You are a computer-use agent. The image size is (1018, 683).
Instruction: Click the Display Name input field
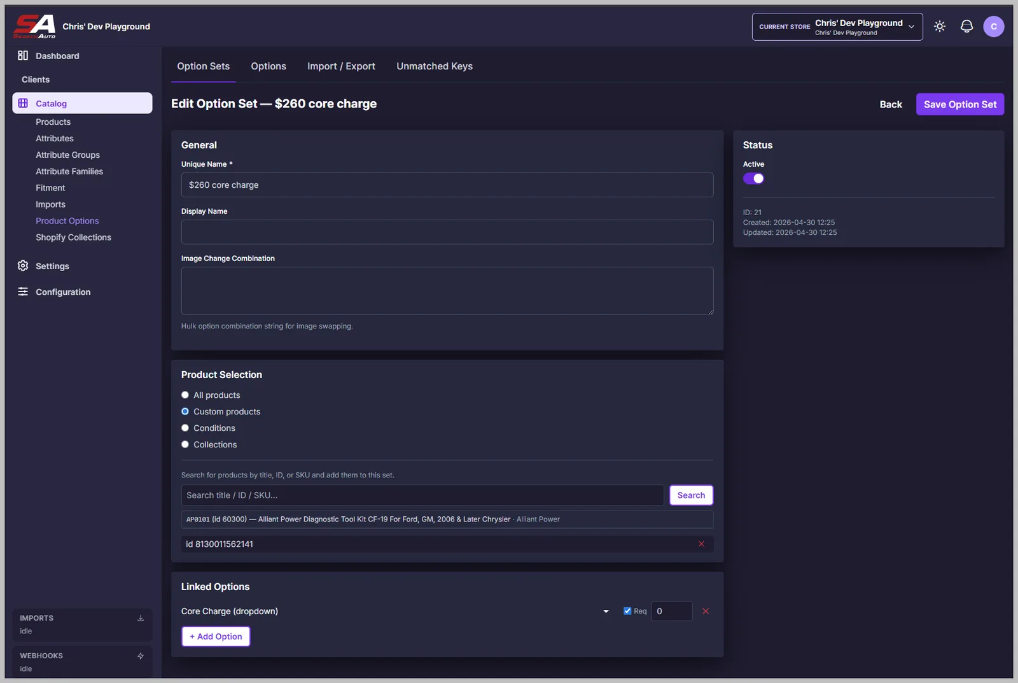(447, 232)
